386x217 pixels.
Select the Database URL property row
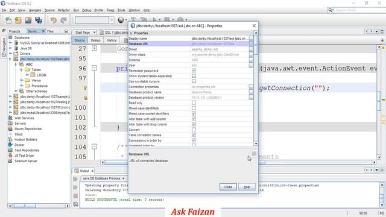click(191, 44)
